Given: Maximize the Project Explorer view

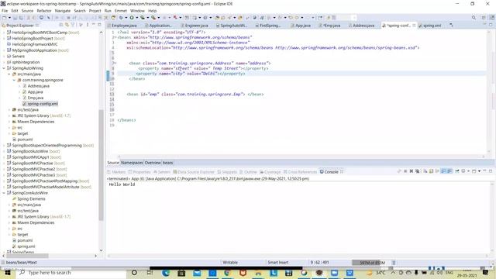Looking at the screenshot, I should click(x=99, y=25).
